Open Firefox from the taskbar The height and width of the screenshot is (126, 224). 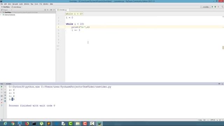27,124
